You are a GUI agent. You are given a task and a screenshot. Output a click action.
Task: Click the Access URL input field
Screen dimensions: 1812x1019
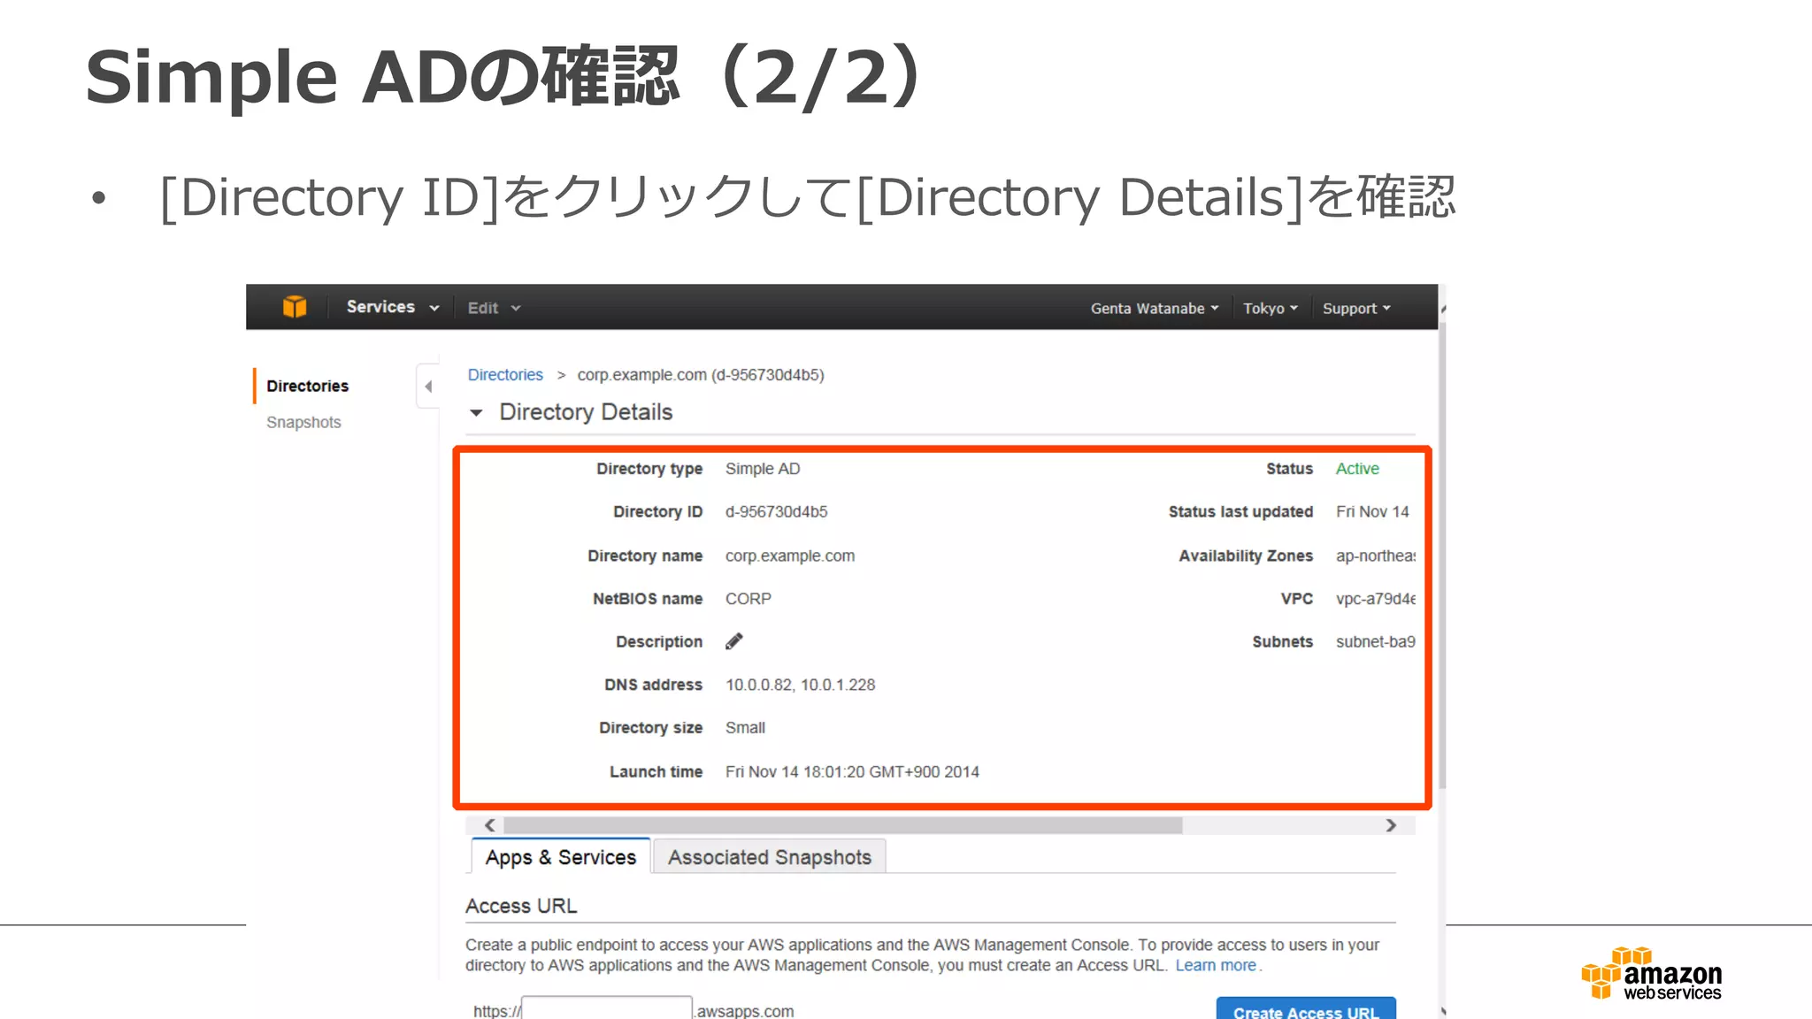607,1008
